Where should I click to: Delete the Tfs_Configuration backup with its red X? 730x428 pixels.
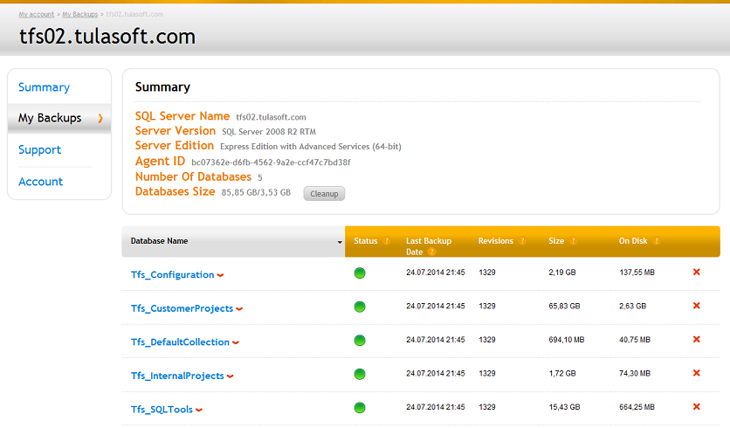pyautogui.click(x=697, y=272)
